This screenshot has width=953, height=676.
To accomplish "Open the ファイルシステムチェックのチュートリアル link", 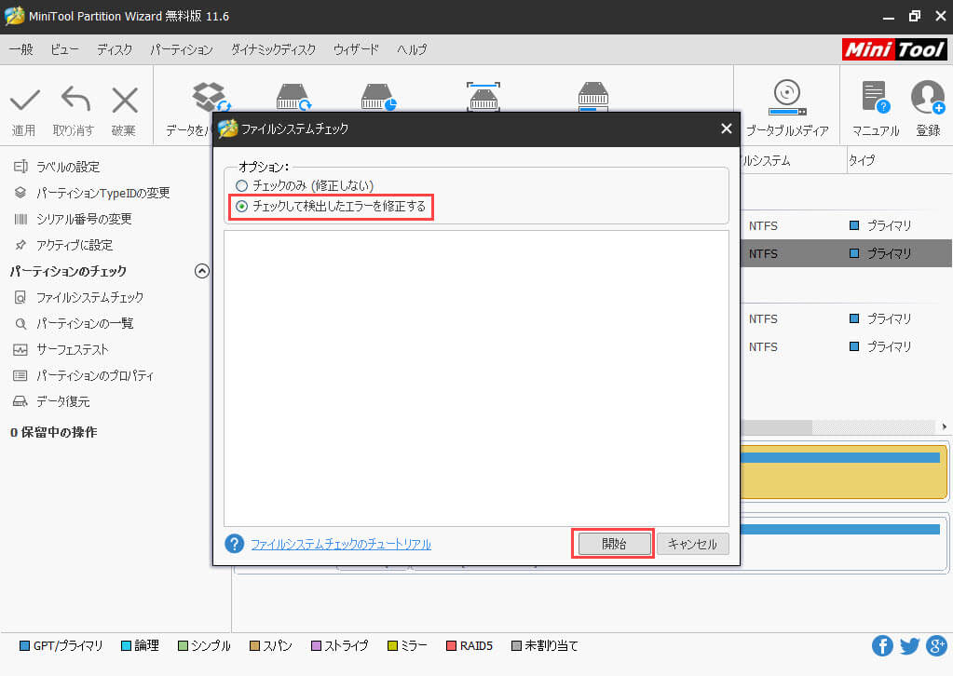I will point(341,544).
